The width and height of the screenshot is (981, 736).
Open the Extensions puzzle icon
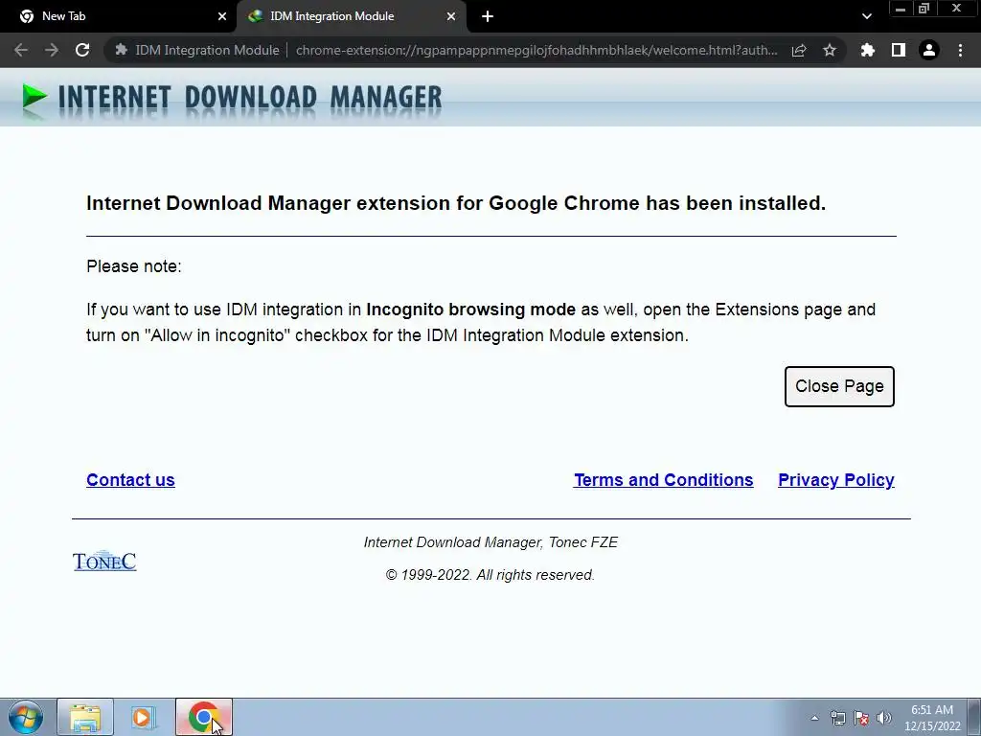tap(867, 50)
